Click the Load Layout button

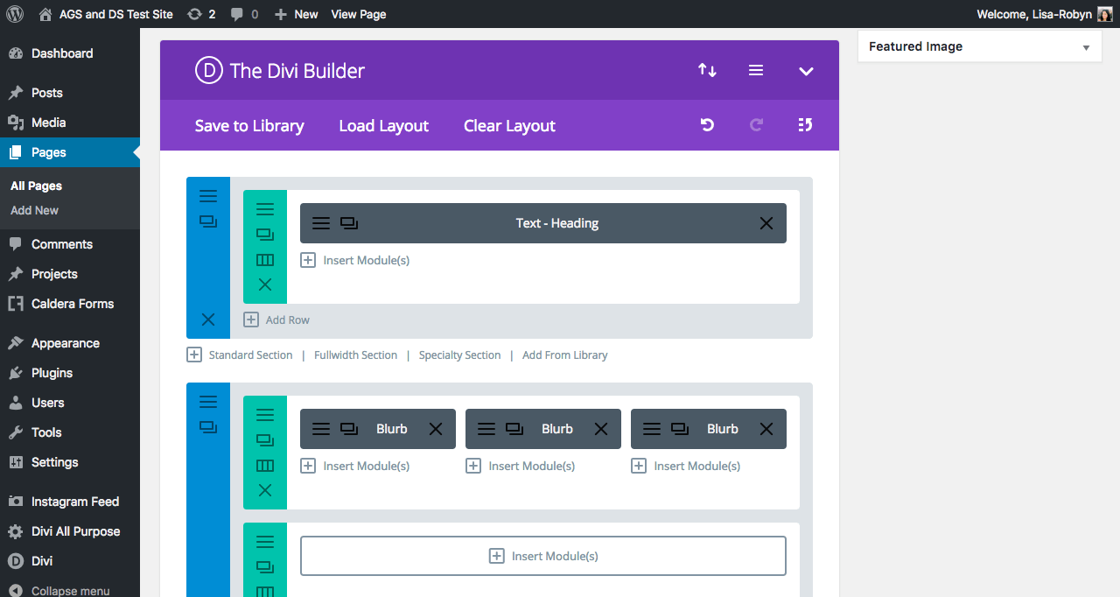(x=384, y=126)
